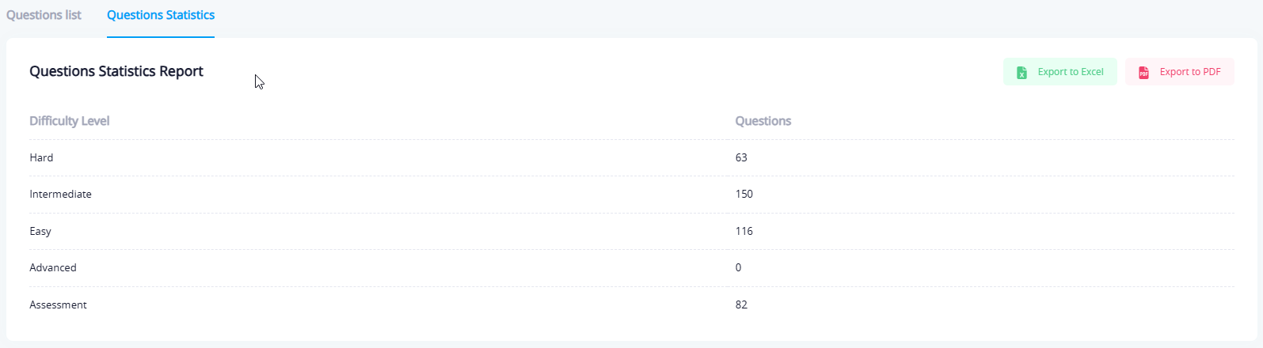Switch to the Questions list tab
This screenshot has height=348, width=1263.
[44, 15]
